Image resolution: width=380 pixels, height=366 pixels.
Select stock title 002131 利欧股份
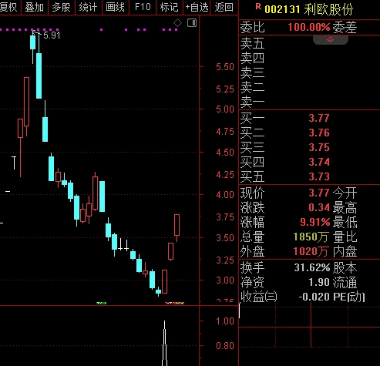coord(309,9)
